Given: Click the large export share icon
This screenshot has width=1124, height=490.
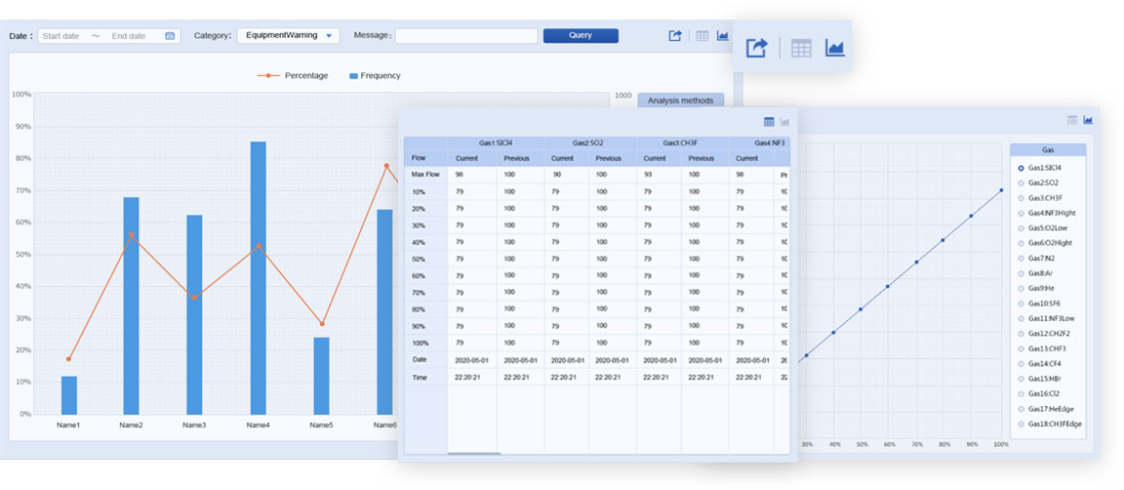Looking at the screenshot, I should coord(757,48).
